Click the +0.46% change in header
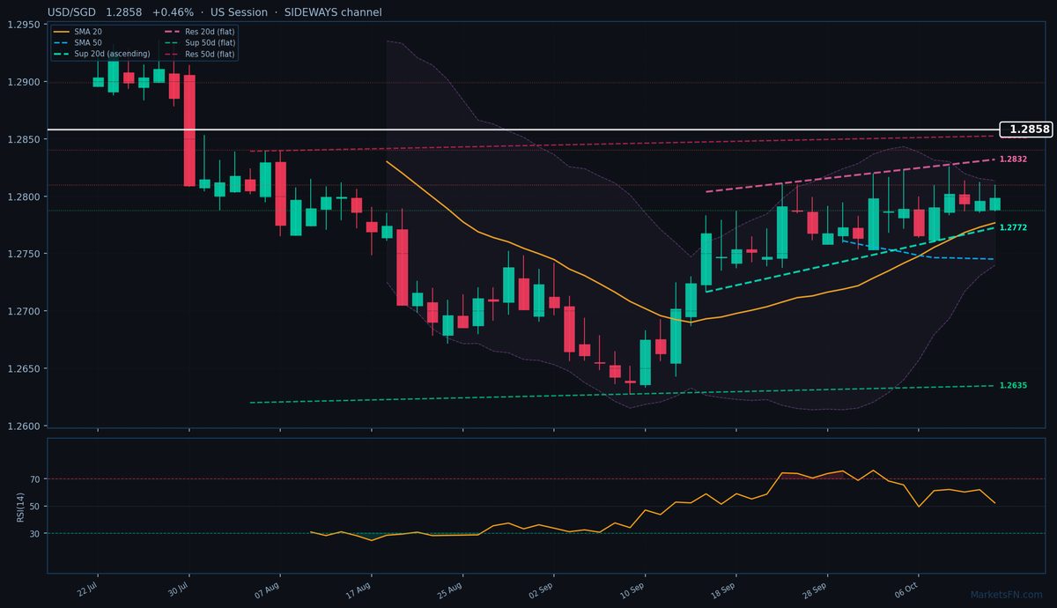Screen dimensions: 1057x608 173,12
